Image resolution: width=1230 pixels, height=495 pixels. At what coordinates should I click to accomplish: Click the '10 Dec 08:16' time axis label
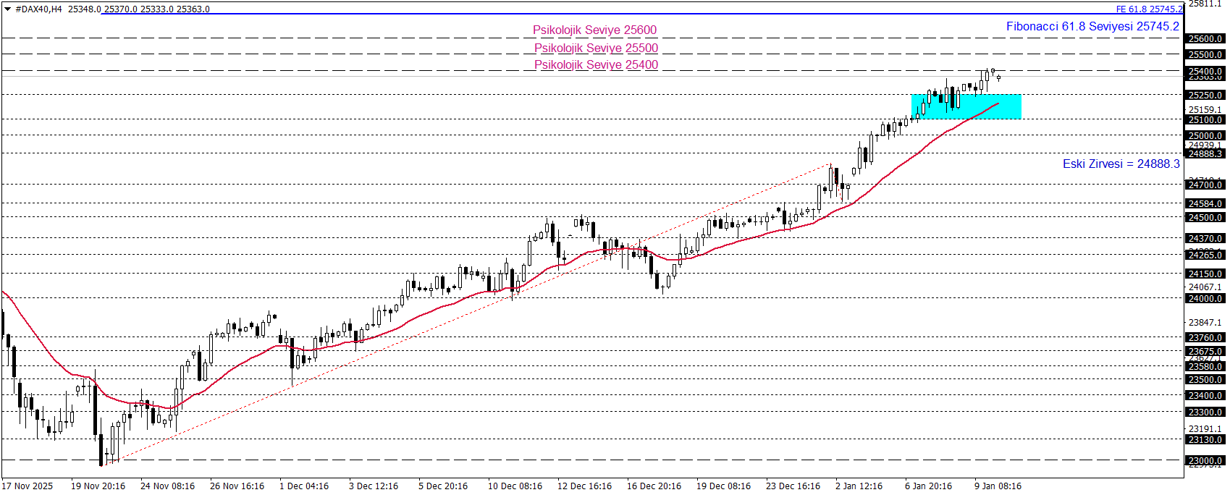(515, 486)
